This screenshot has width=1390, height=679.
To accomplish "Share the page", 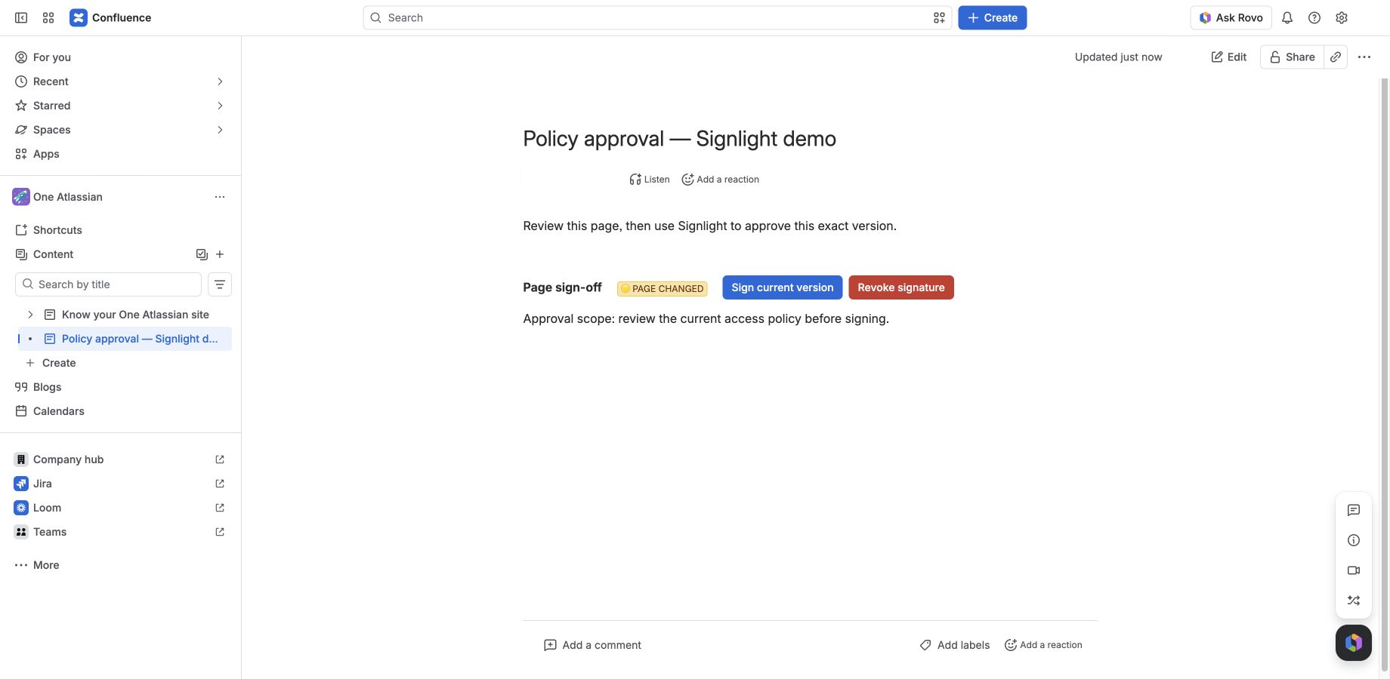I will pos(1292,57).
